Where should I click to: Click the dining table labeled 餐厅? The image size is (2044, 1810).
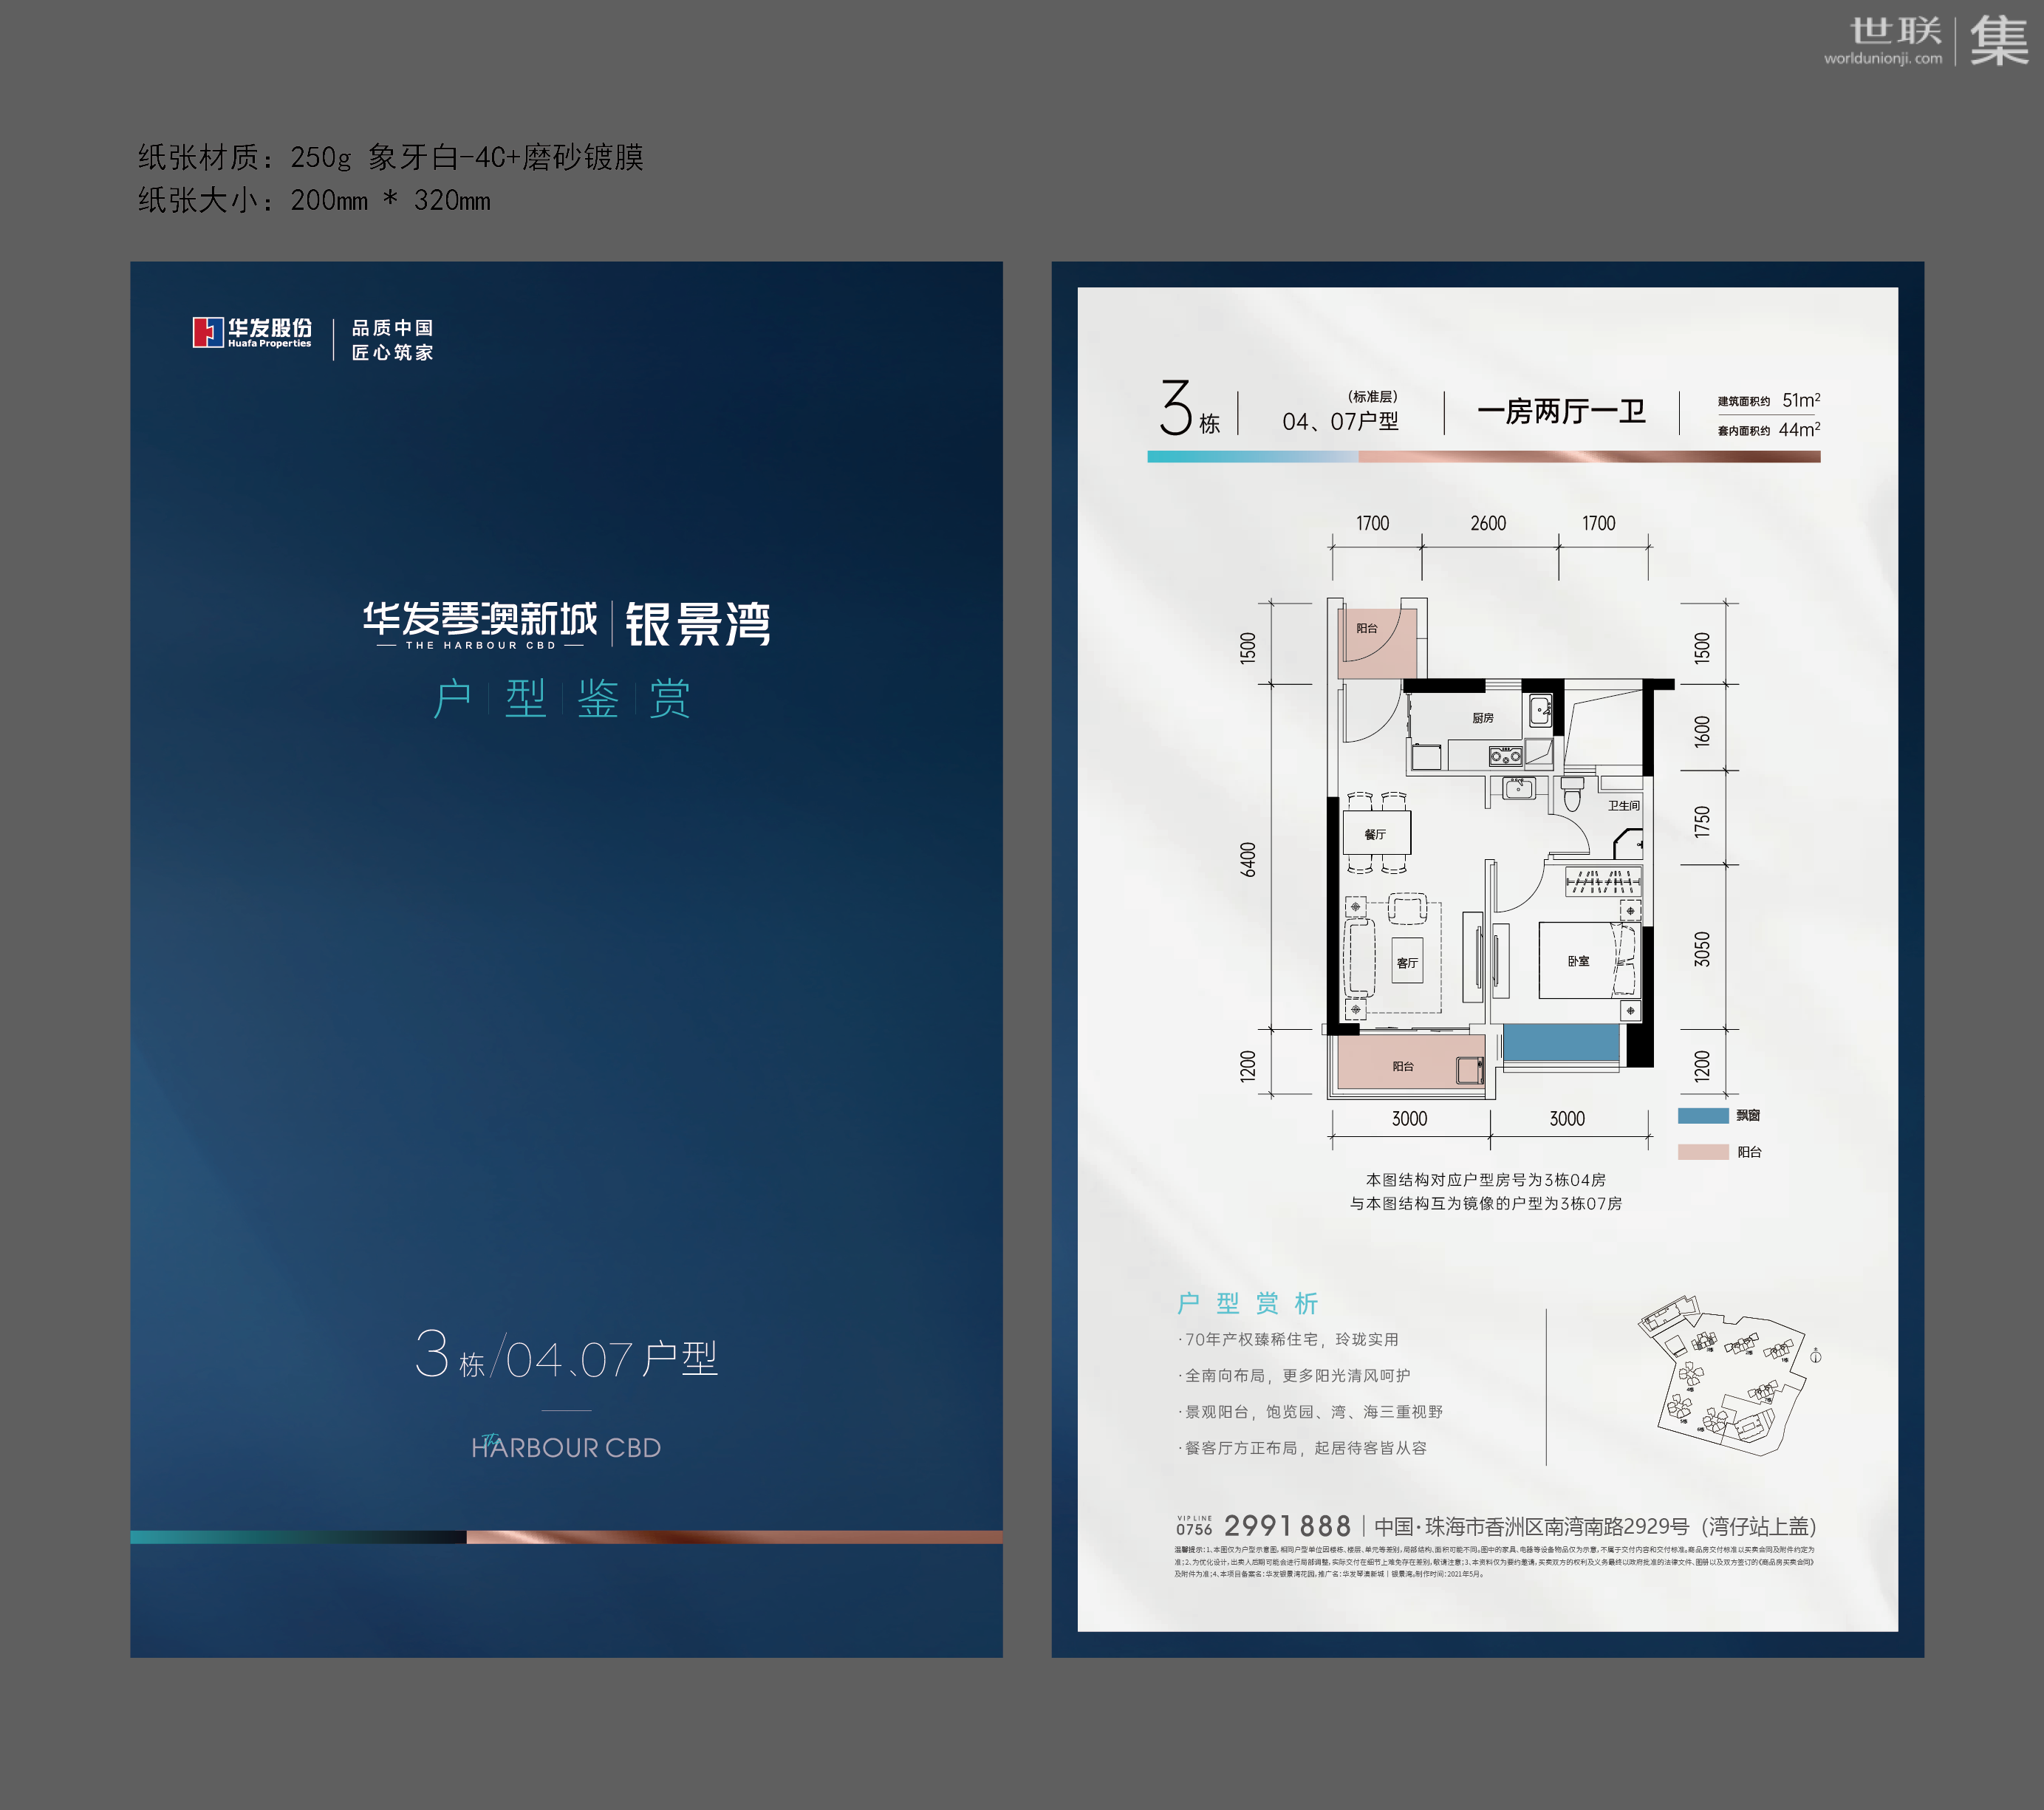coord(1377,833)
